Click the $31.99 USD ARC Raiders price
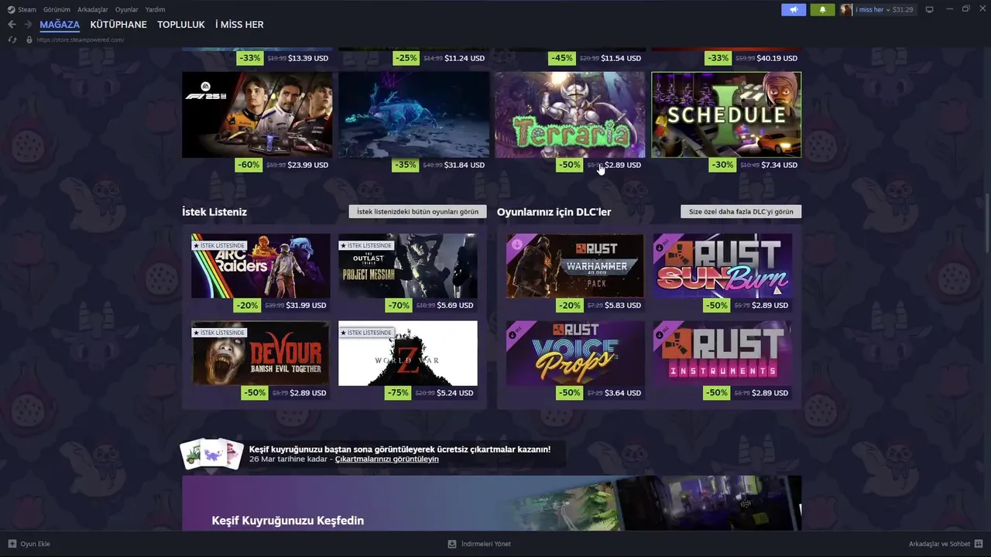Image resolution: width=991 pixels, height=557 pixels. click(307, 306)
